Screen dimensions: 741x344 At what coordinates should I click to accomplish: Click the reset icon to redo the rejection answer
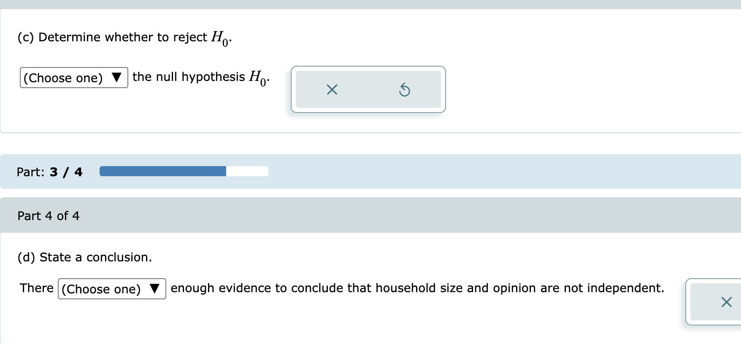point(405,89)
